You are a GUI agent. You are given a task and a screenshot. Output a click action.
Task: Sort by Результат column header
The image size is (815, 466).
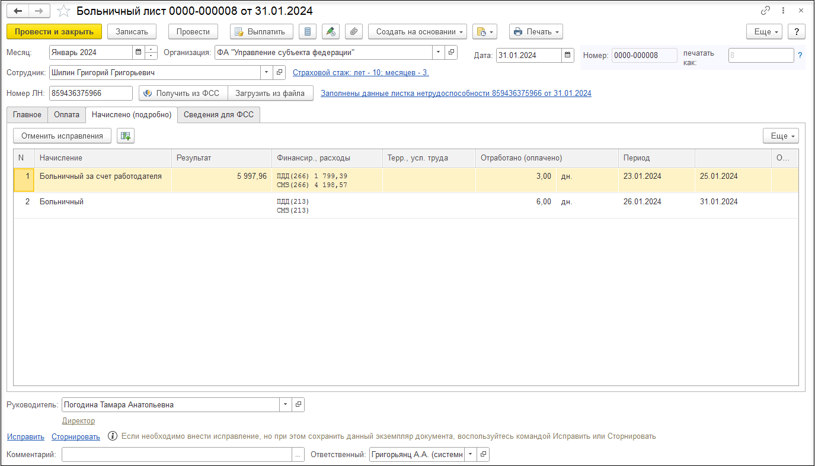click(x=222, y=158)
